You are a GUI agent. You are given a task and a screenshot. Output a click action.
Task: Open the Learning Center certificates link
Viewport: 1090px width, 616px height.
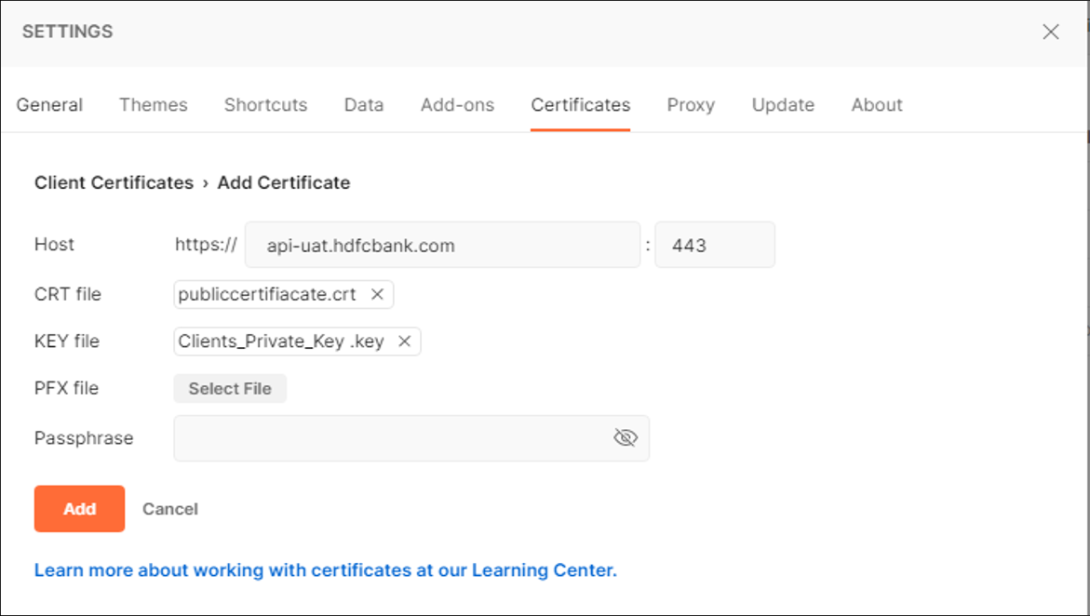click(325, 570)
